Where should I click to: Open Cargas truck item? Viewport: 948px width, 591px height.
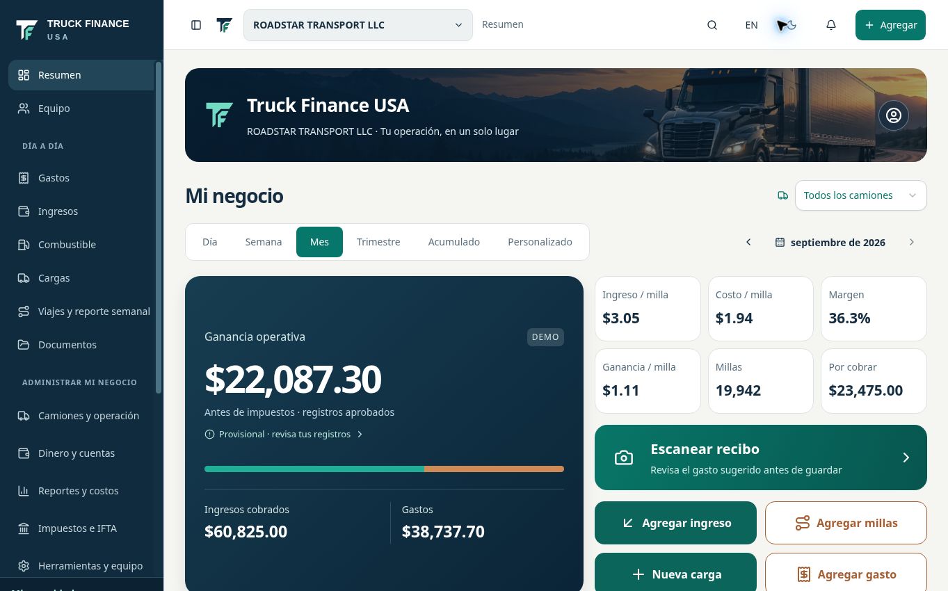click(81, 278)
